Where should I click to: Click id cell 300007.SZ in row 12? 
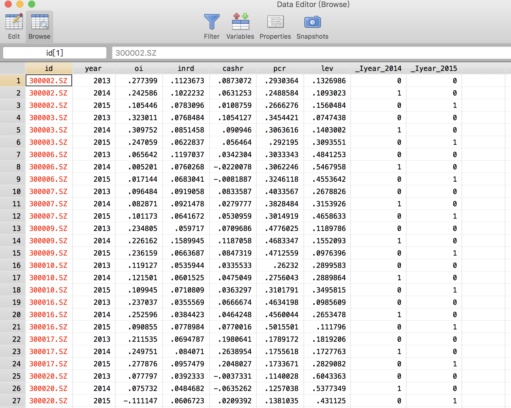(x=49, y=216)
